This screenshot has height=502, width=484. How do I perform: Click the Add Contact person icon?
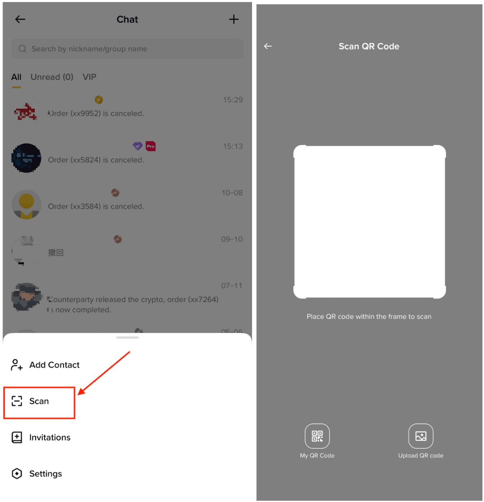[x=17, y=365]
